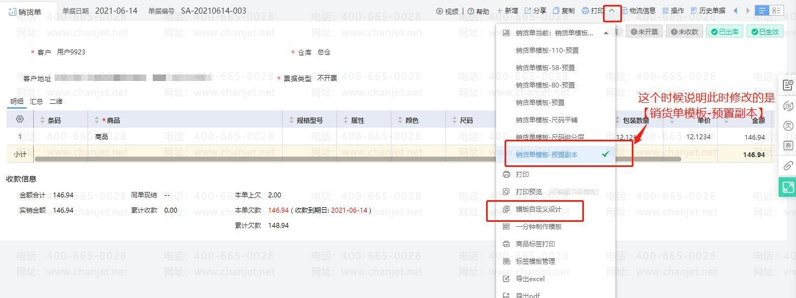Select template 销货单模板-58-预置
The height and width of the screenshot is (298, 796).
tap(545, 68)
